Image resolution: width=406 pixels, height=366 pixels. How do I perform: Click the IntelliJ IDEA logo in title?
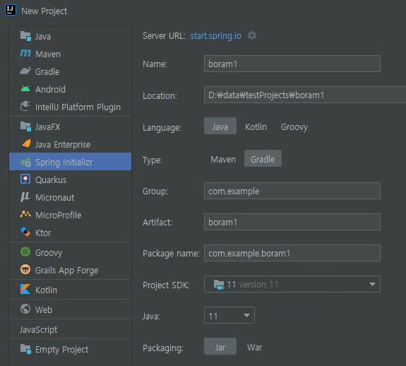tap(11, 10)
